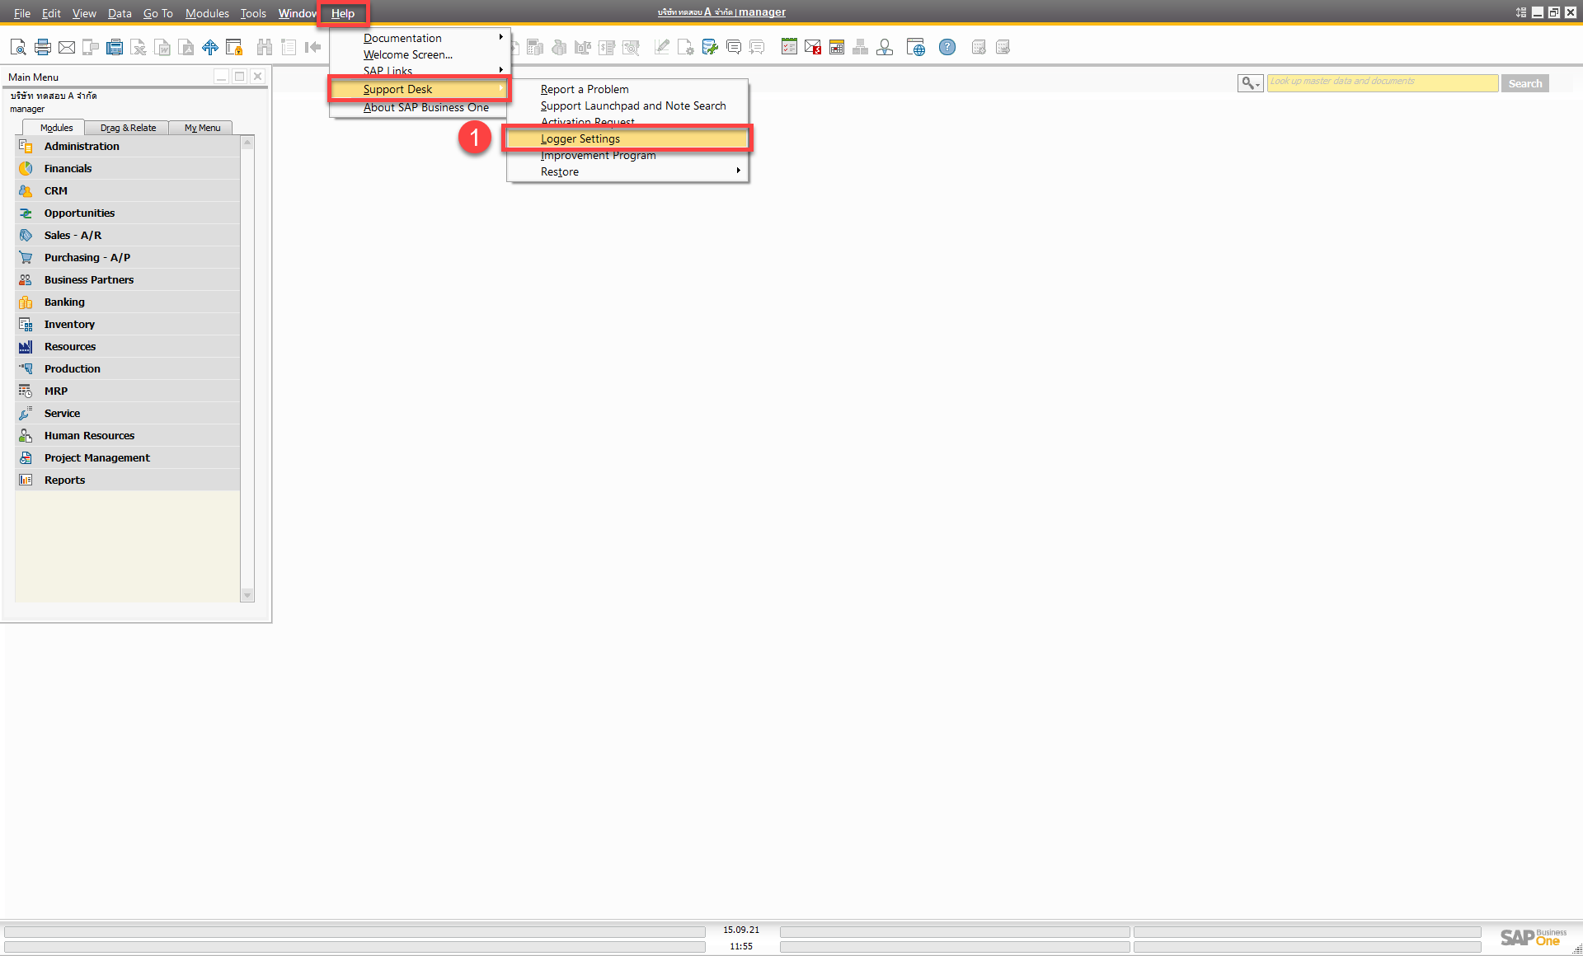This screenshot has width=1583, height=956.
Task: Click the master data search field
Action: [1382, 83]
